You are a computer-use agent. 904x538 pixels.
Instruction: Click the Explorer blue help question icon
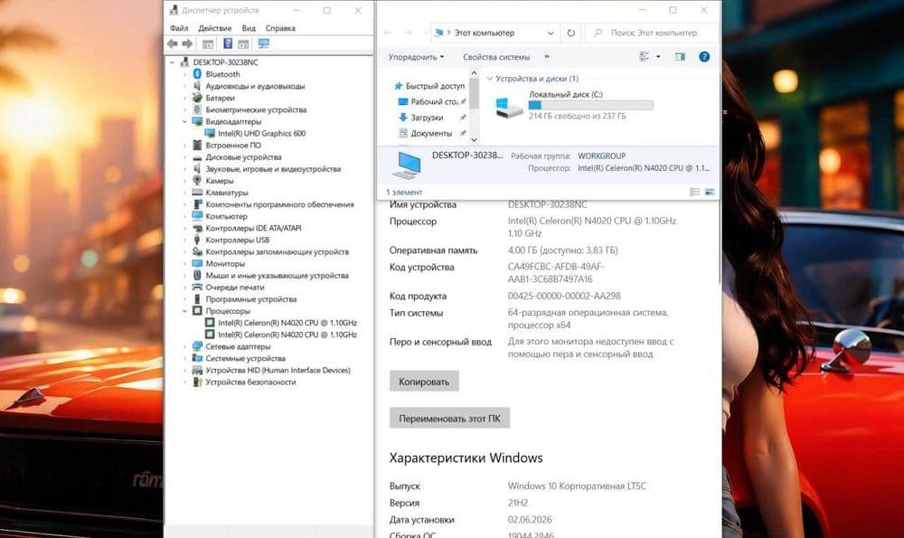[704, 56]
